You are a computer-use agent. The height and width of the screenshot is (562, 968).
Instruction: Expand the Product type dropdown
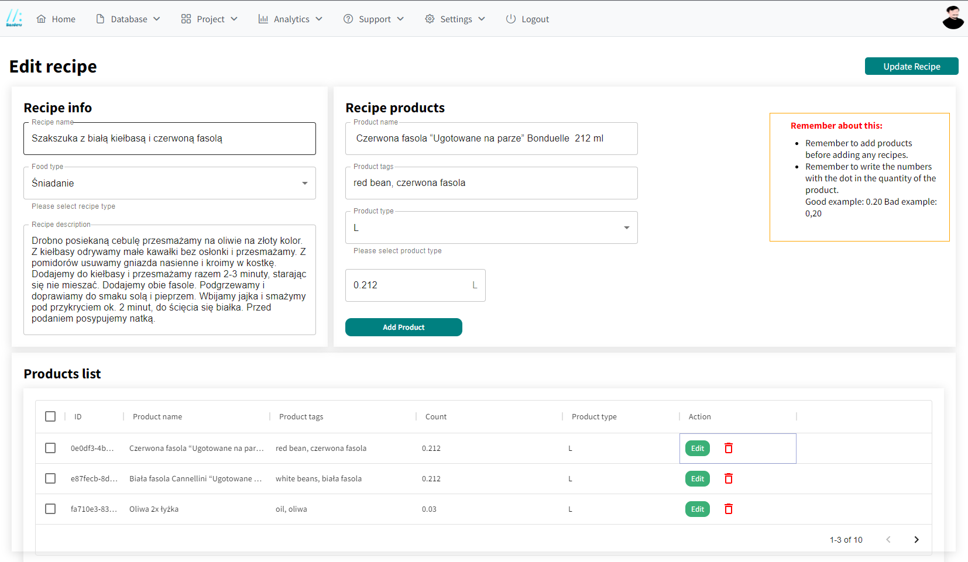point(491,227)
